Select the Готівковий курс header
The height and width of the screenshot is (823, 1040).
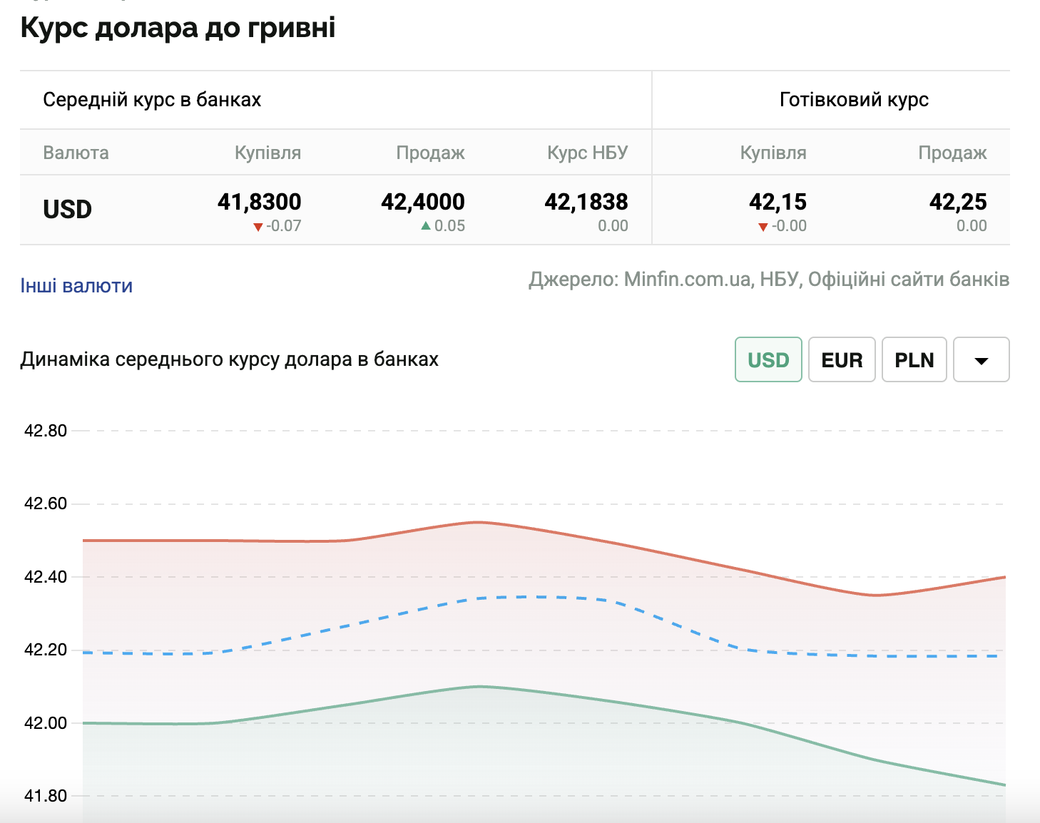854,100
